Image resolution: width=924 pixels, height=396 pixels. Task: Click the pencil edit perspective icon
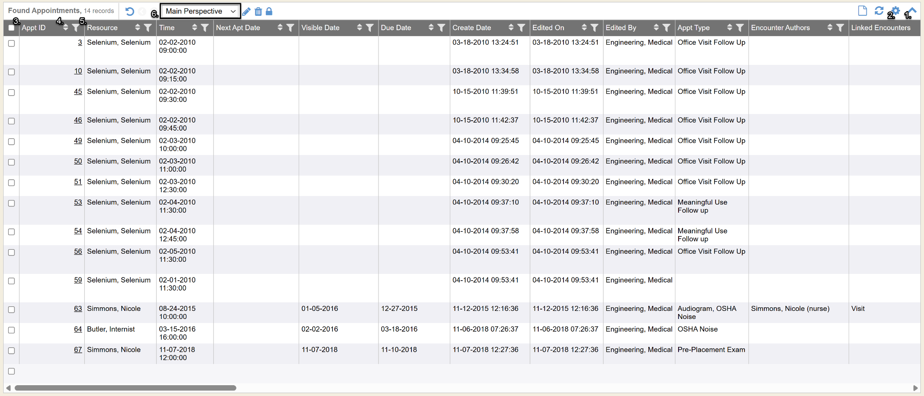coord(246,12)
